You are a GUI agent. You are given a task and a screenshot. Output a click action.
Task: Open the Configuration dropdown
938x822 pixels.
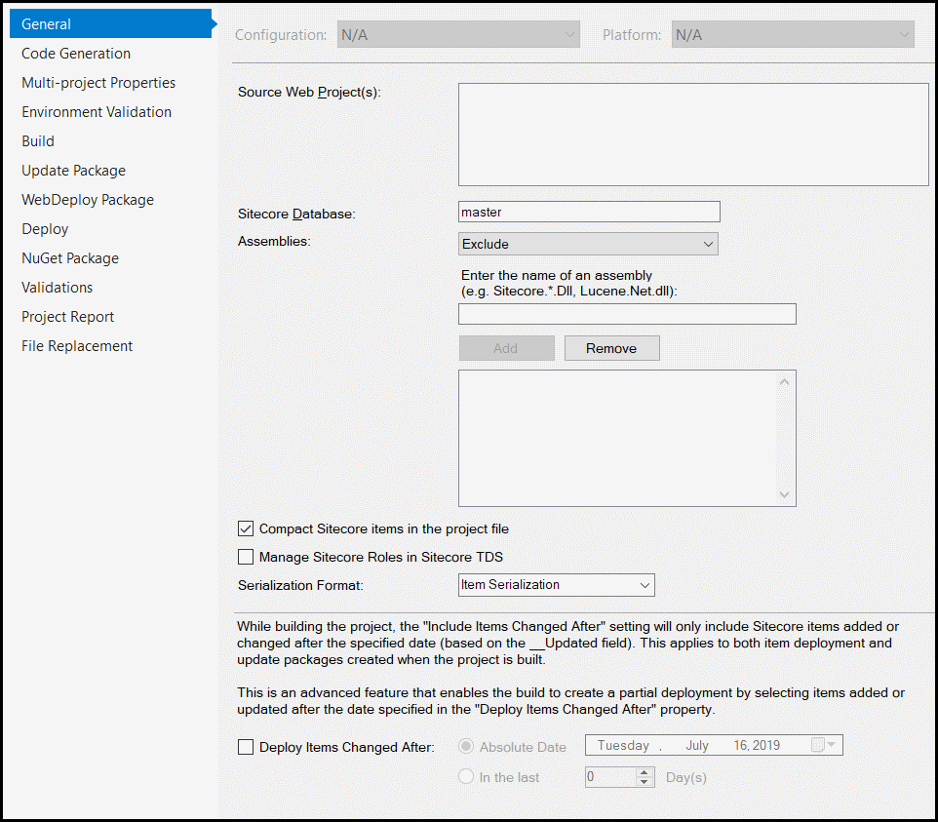coord(458,35)
